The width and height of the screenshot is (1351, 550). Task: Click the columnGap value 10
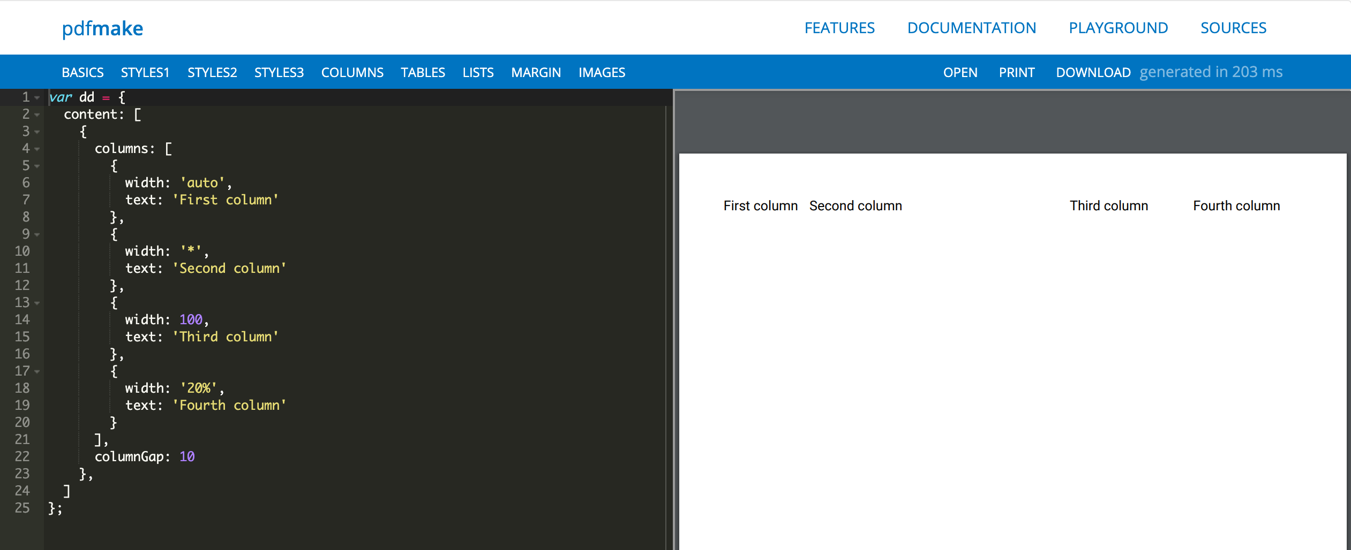coord(187,457)
